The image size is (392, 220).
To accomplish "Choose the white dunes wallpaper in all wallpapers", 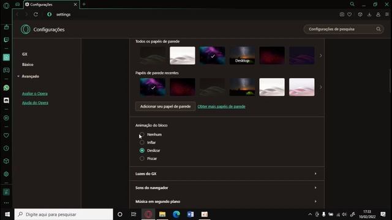I will pos(183,56).
